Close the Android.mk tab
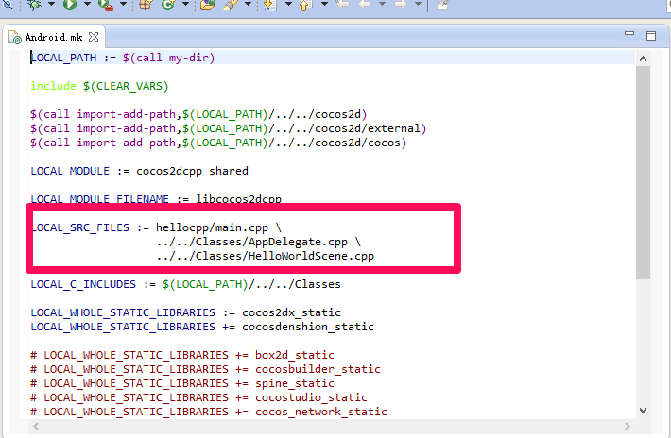The image size is (671, 438). click(x=94, y=37)
